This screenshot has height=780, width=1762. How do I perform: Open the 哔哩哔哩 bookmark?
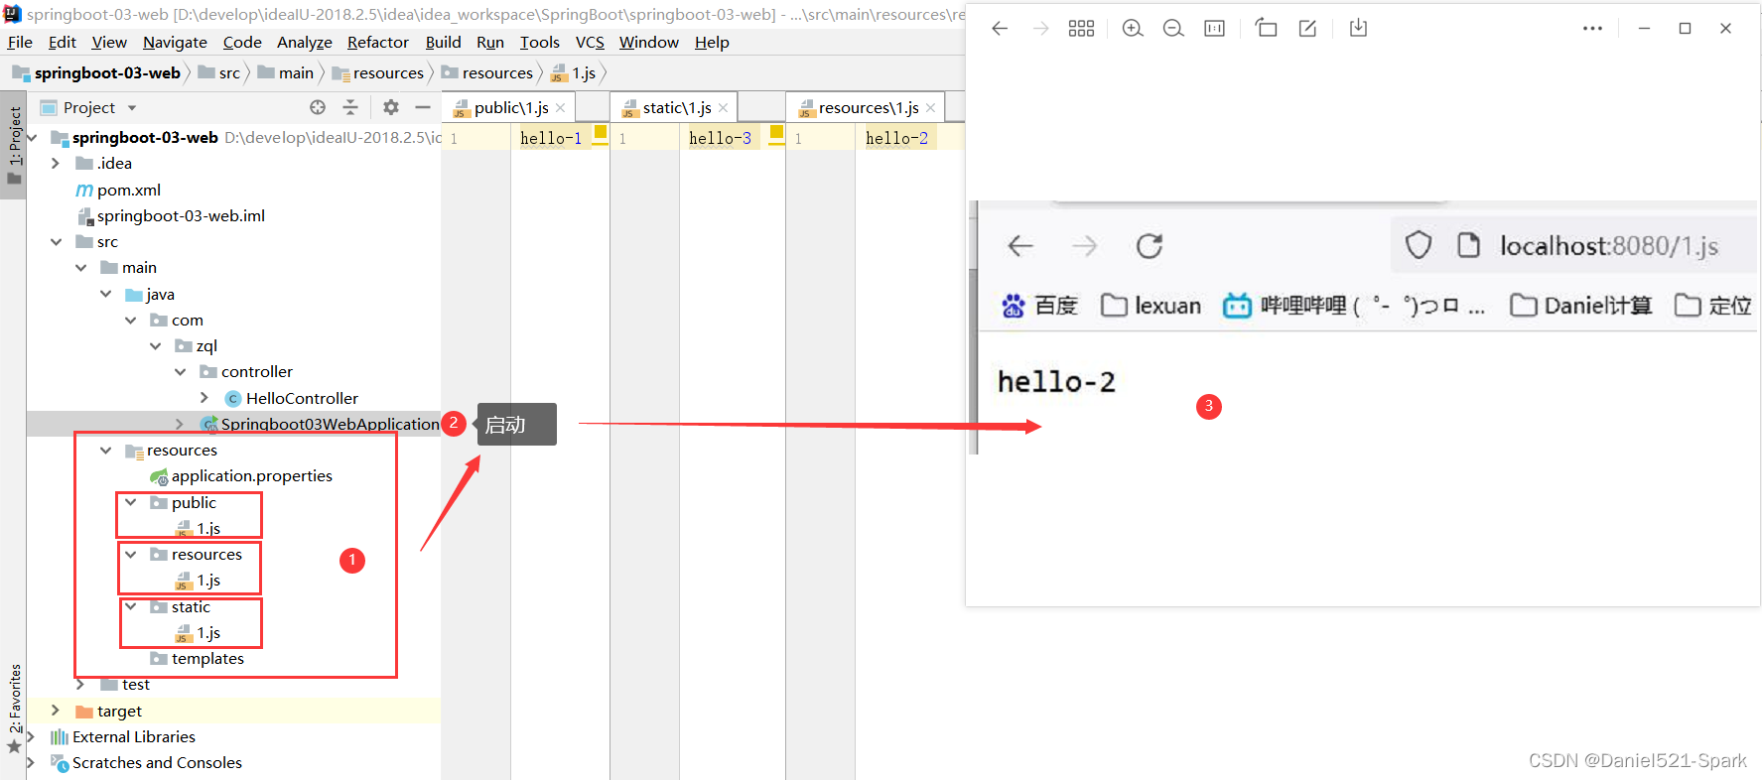1354,306
